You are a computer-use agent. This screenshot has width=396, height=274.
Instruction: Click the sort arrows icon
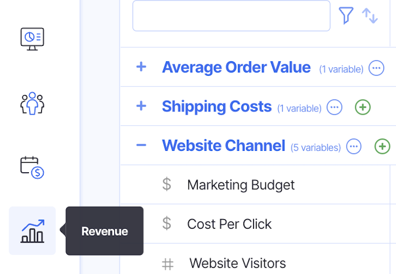(370, 15)
